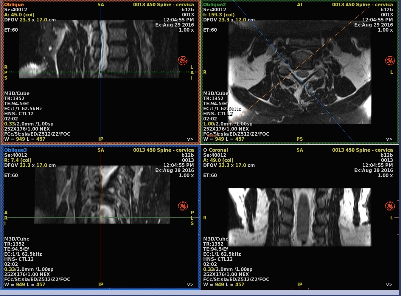Click the 1.00 slice thickness value in Oblique2

209,124
